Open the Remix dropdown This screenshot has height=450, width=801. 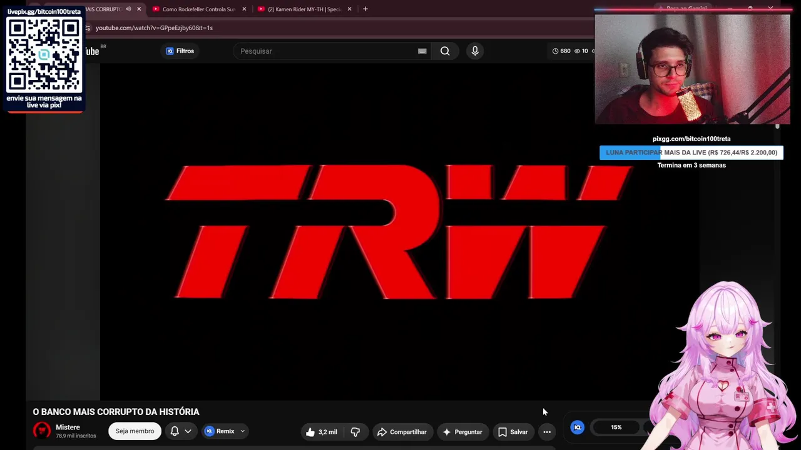click(x=225, y=431)
